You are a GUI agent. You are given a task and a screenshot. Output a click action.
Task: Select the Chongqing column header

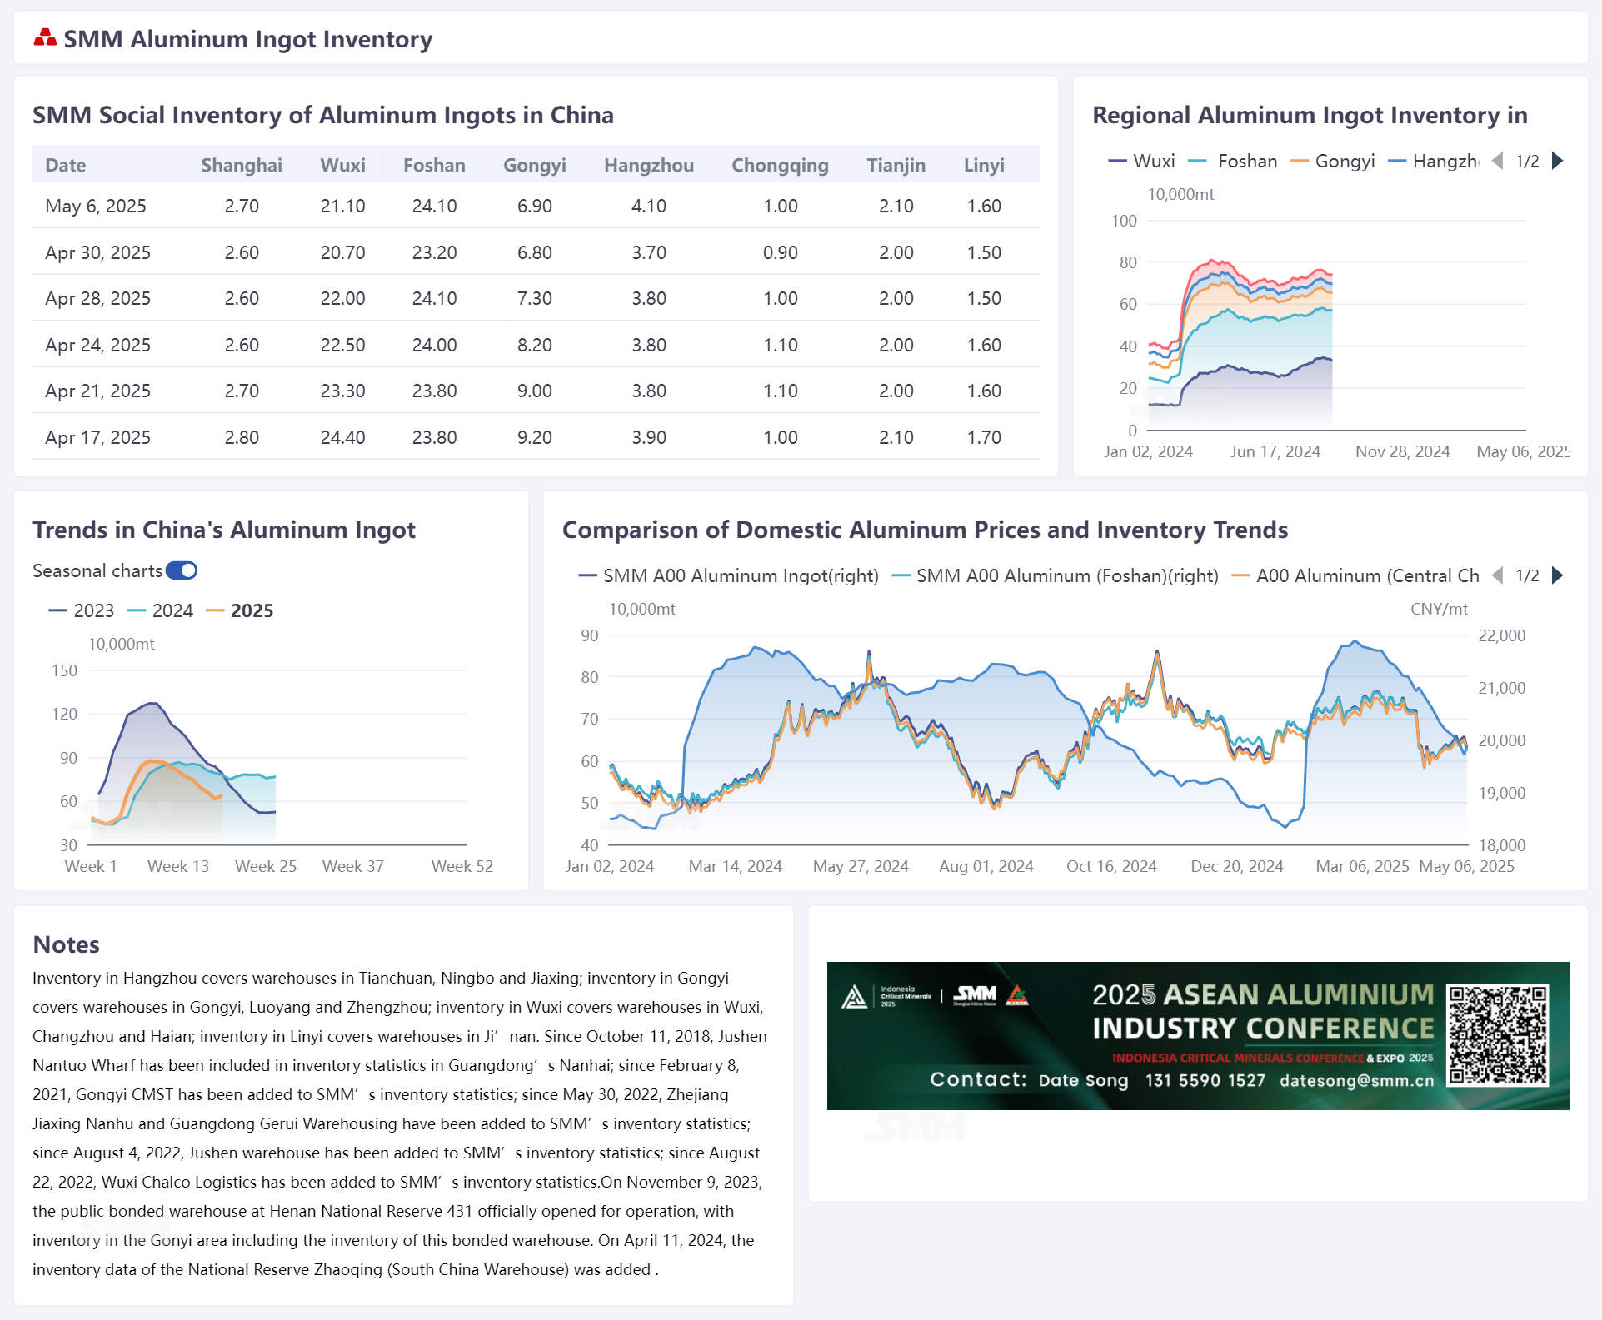(x=780, y=165)
